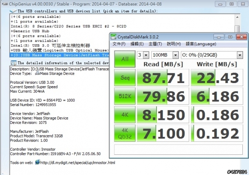This screenshot has height=175, width=249.
Task: Select the [O:]USB Mass Storage Device row
Action: pos(60,55)
